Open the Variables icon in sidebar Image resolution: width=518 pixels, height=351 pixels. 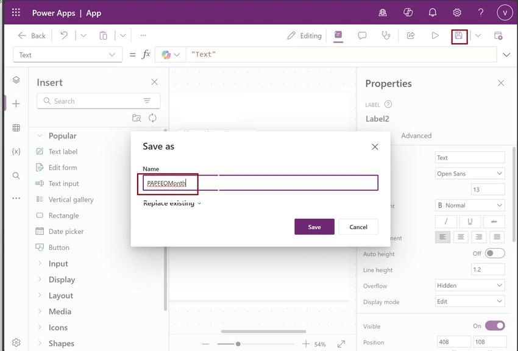pyautogui.click(x=16, y=152)
